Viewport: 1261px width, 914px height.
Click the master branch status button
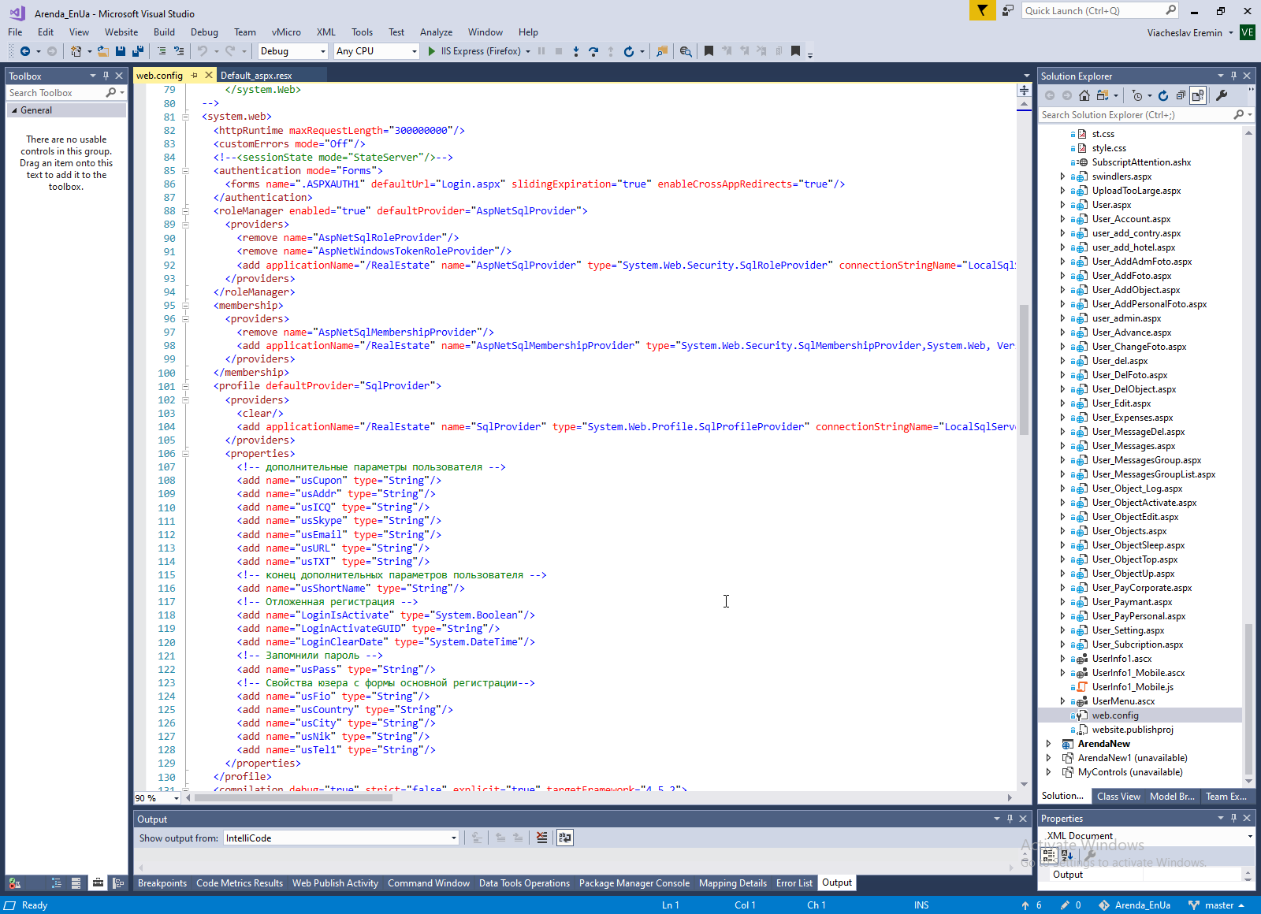click(x=1218, y=905)
